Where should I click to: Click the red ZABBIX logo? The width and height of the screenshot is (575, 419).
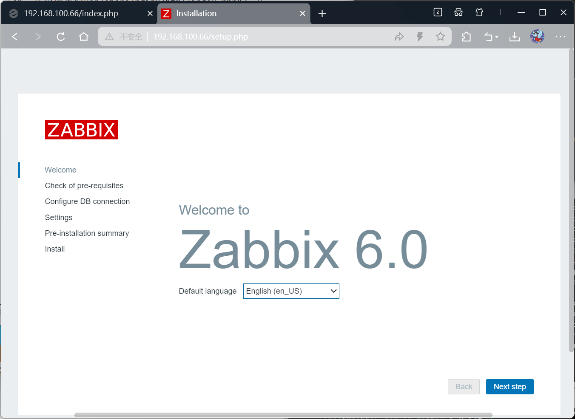81,130
